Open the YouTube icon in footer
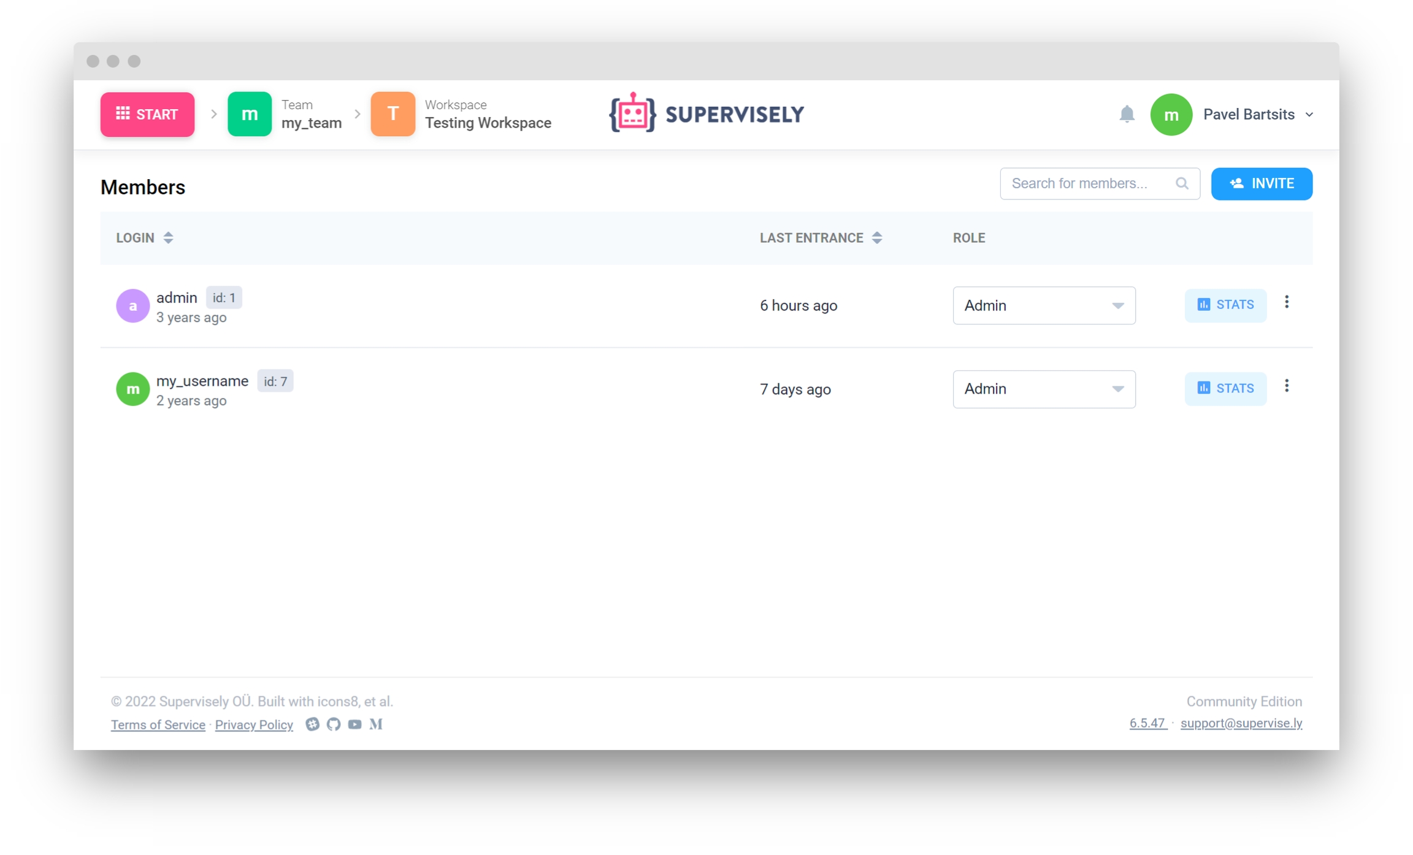This screenshot has height=855, width=1413. [354, 724]
